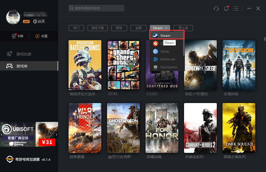
Task: Click the 黑暗之魂系列 title
Action: pos(234,157)
